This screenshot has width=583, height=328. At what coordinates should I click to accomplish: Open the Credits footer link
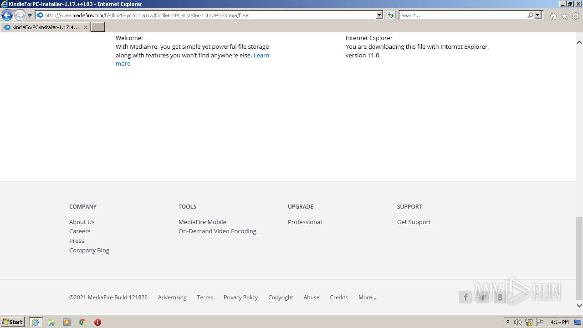pyautogui.click(x=339, y=297)
